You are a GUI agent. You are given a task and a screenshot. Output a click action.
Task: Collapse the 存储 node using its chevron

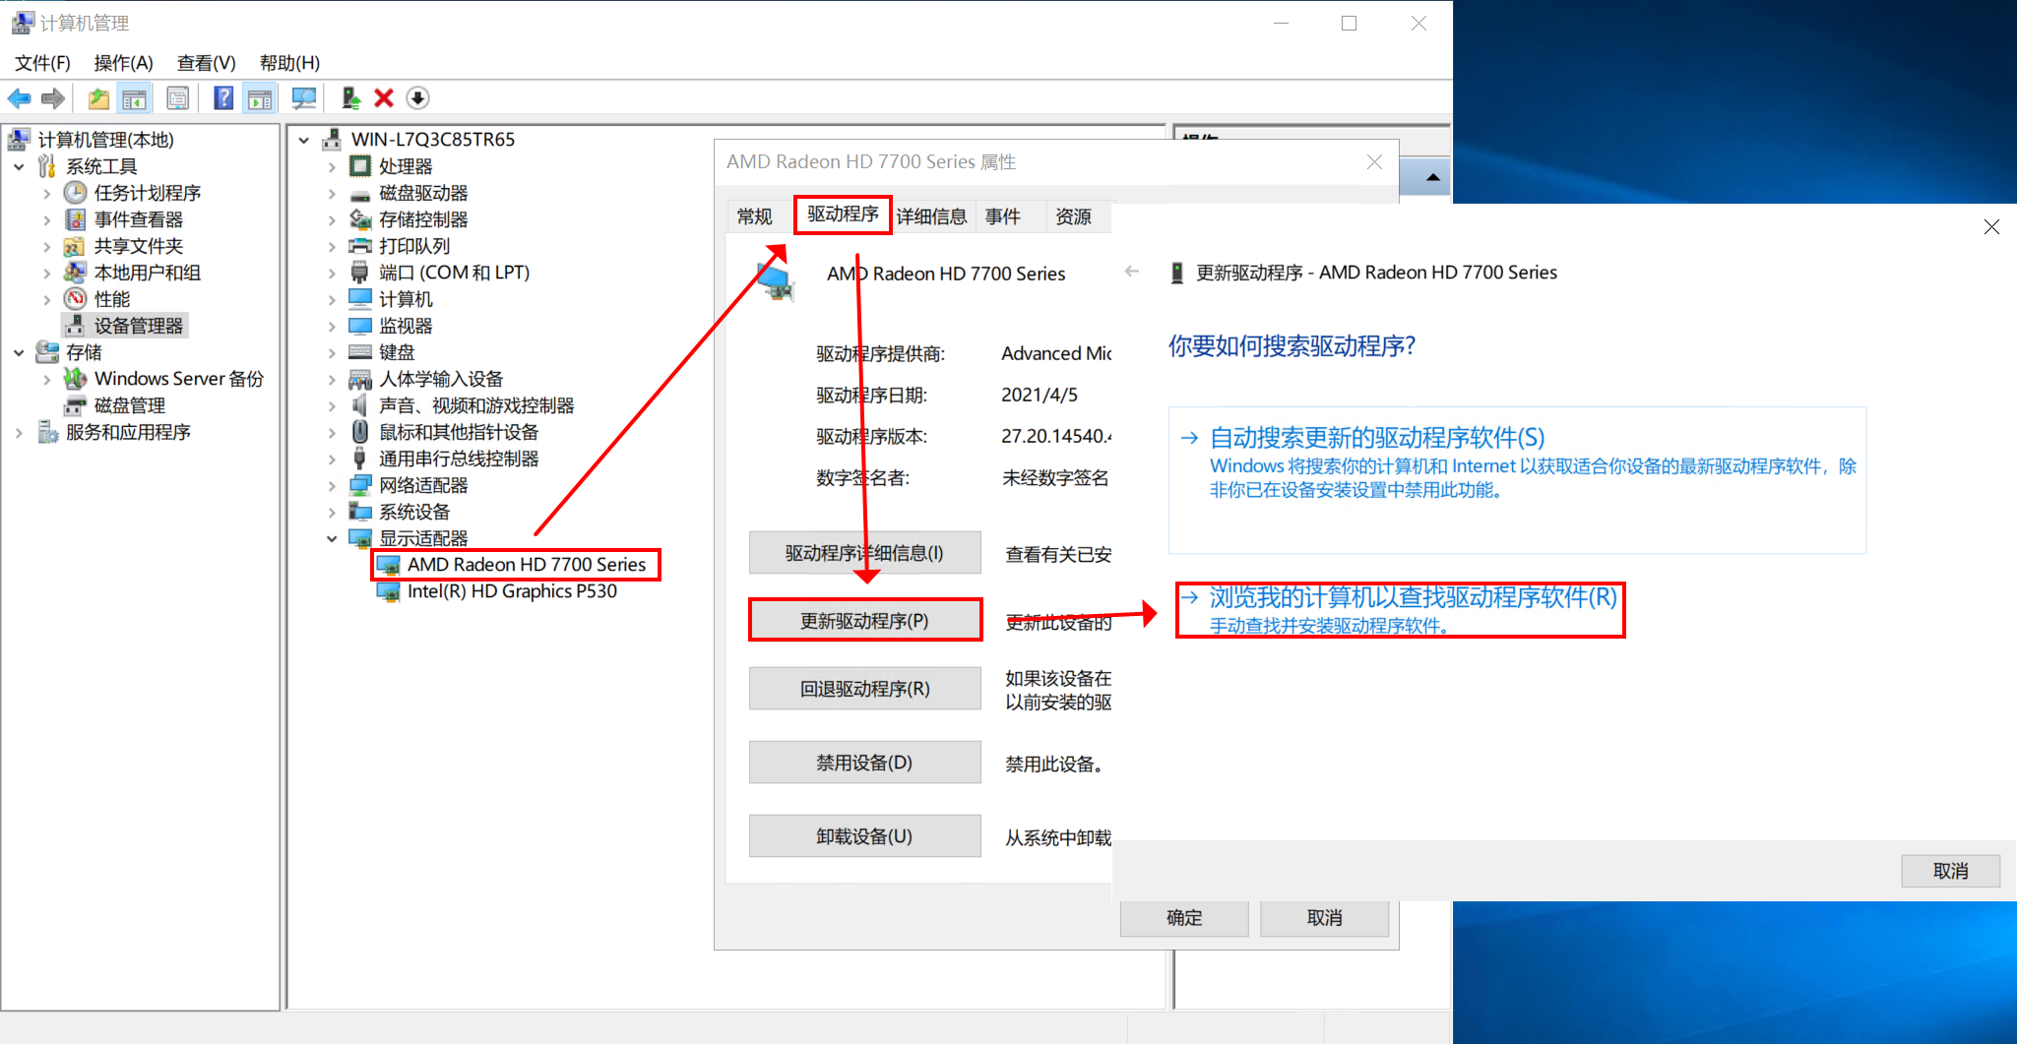click(x=19, y=352)
